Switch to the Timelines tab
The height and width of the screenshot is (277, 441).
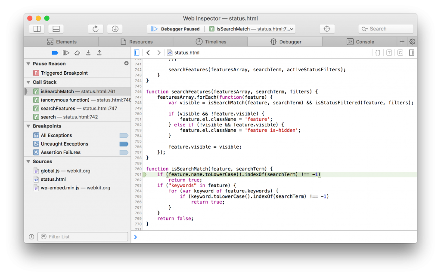coord(210,42)
